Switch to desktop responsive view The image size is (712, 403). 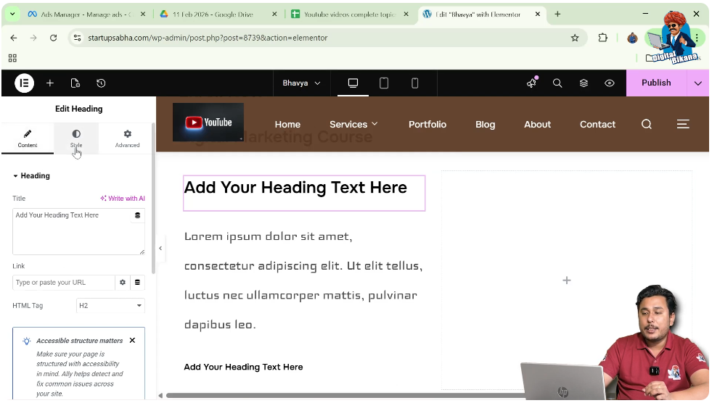[353, 83]
